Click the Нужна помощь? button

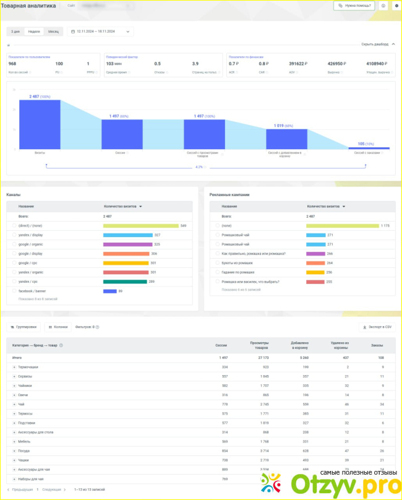tap(354, 6)
